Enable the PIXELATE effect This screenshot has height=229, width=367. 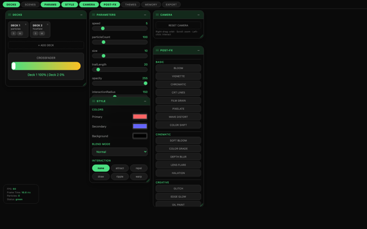click(179, 109)
